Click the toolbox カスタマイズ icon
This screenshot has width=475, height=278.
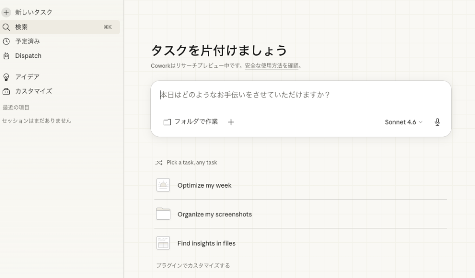click(6, 91)
